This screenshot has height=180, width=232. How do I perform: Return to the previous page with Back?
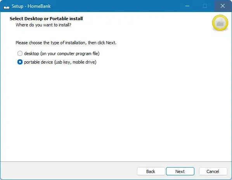[x=151, y=171]
